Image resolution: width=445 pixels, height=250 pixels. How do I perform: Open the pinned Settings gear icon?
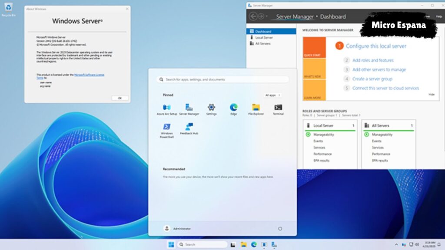point(211,108)
